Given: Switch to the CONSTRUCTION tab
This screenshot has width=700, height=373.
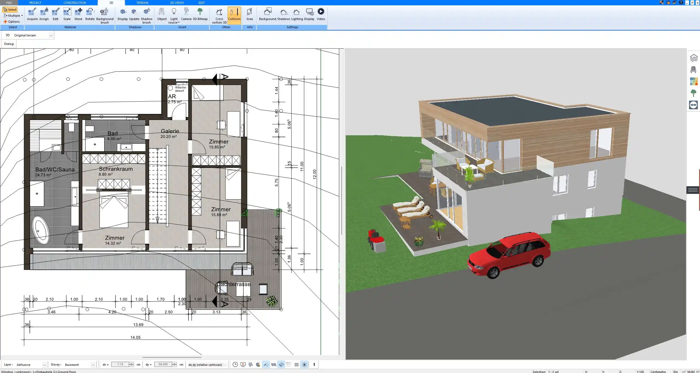Looking at the screenshot, I should pyautogui.click(x=75, y=2).
